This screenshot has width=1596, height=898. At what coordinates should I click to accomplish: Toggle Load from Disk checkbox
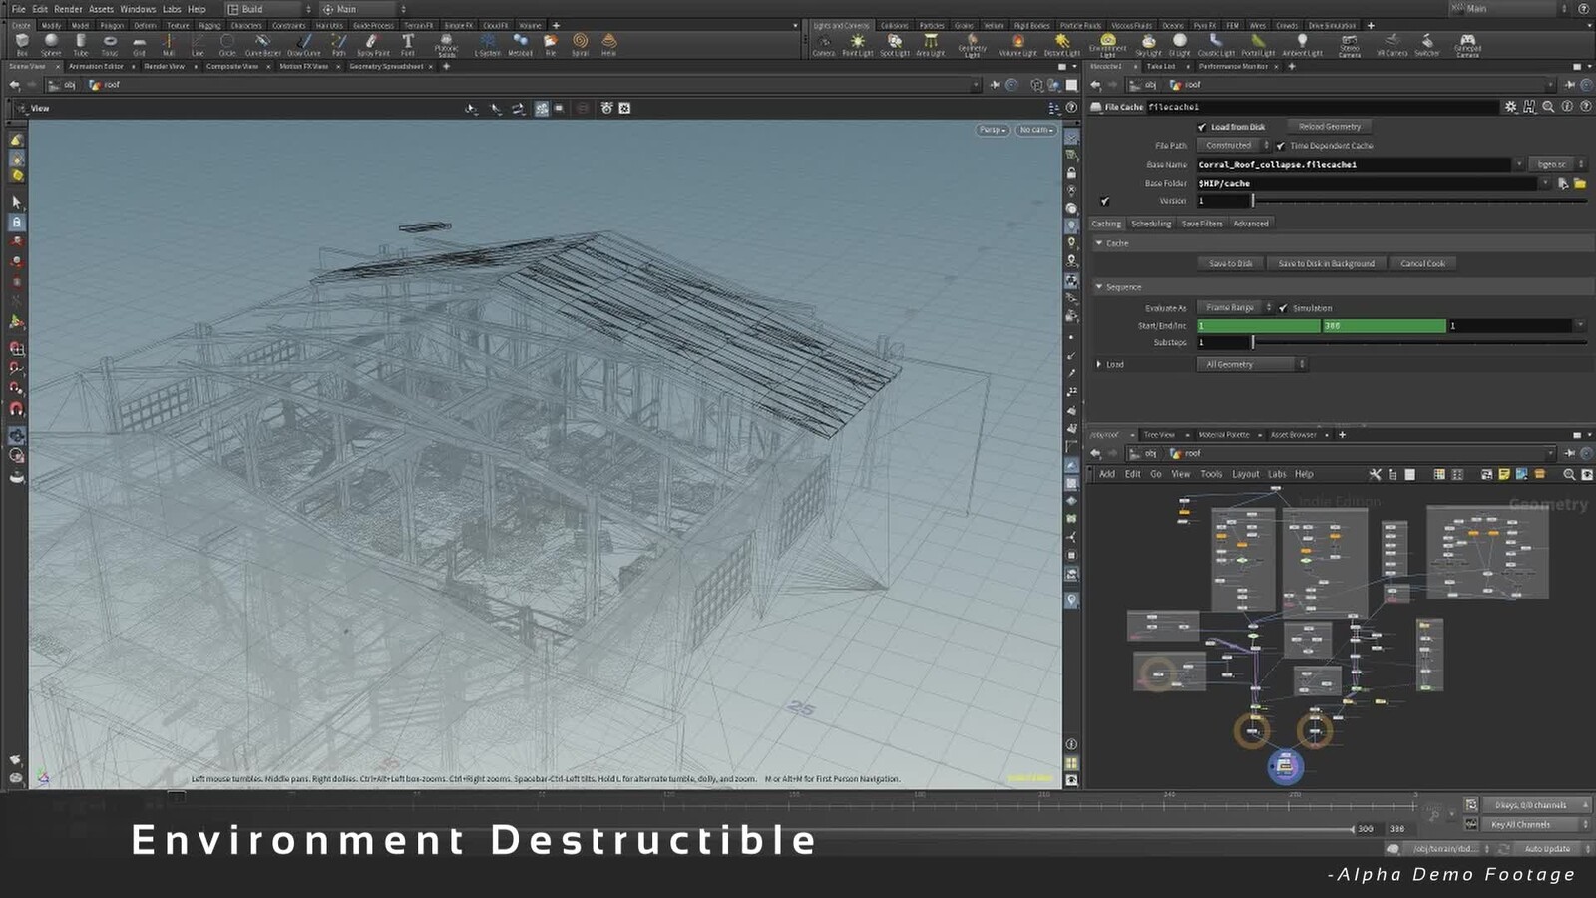coord(1202,127)
